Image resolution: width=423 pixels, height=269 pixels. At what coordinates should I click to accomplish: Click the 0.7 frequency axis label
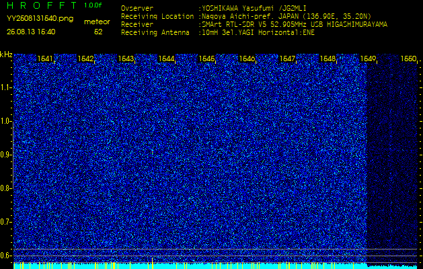[6, 222]
